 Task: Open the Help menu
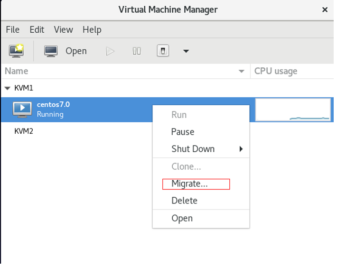point(92,30)
